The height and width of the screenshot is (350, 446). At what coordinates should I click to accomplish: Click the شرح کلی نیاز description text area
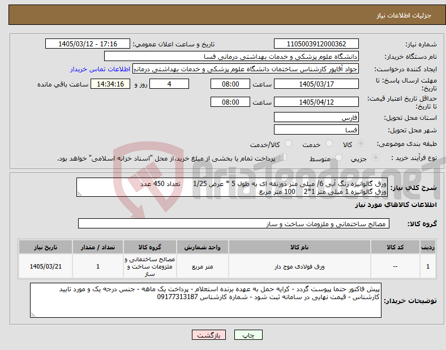coord(232,187)
